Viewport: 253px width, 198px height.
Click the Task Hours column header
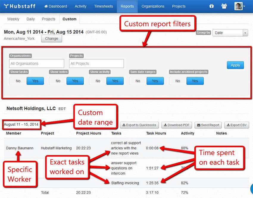click(156, 133)
